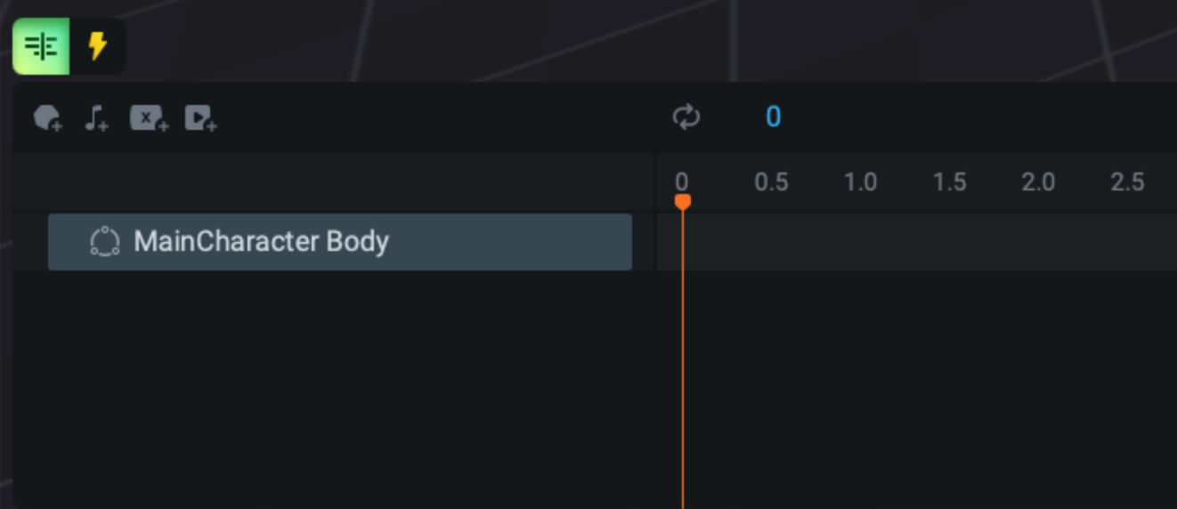
Task: Toggle timeline loop playback
Action: (x=686, y=117)
